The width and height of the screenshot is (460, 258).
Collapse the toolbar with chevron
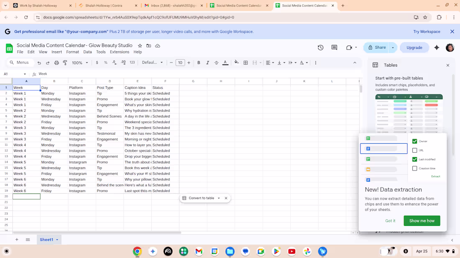pos(355,63)
